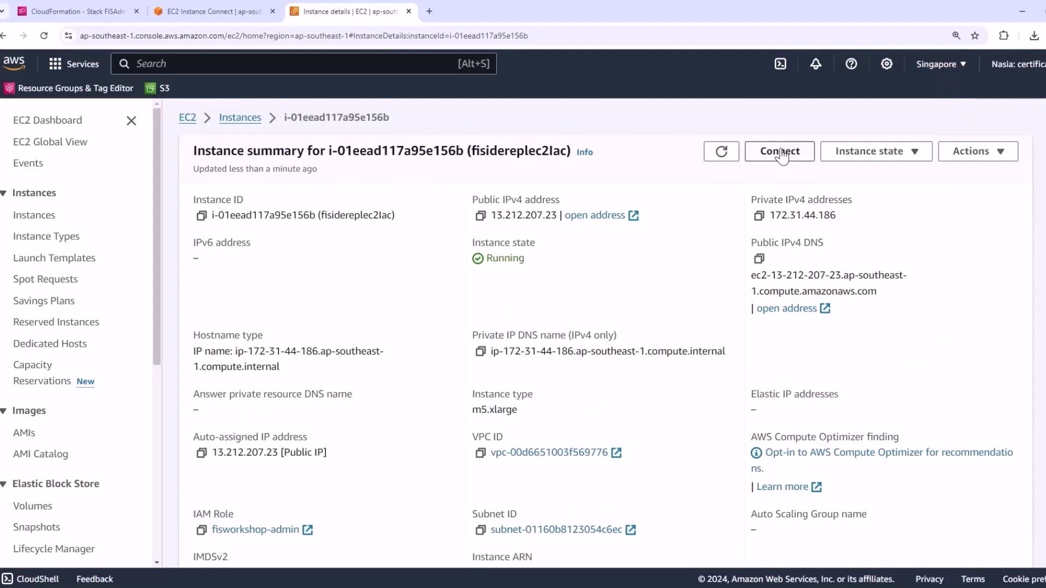Screen dimensions: 1046x588
Task: Click the AWS console search field
Action: 294,64
